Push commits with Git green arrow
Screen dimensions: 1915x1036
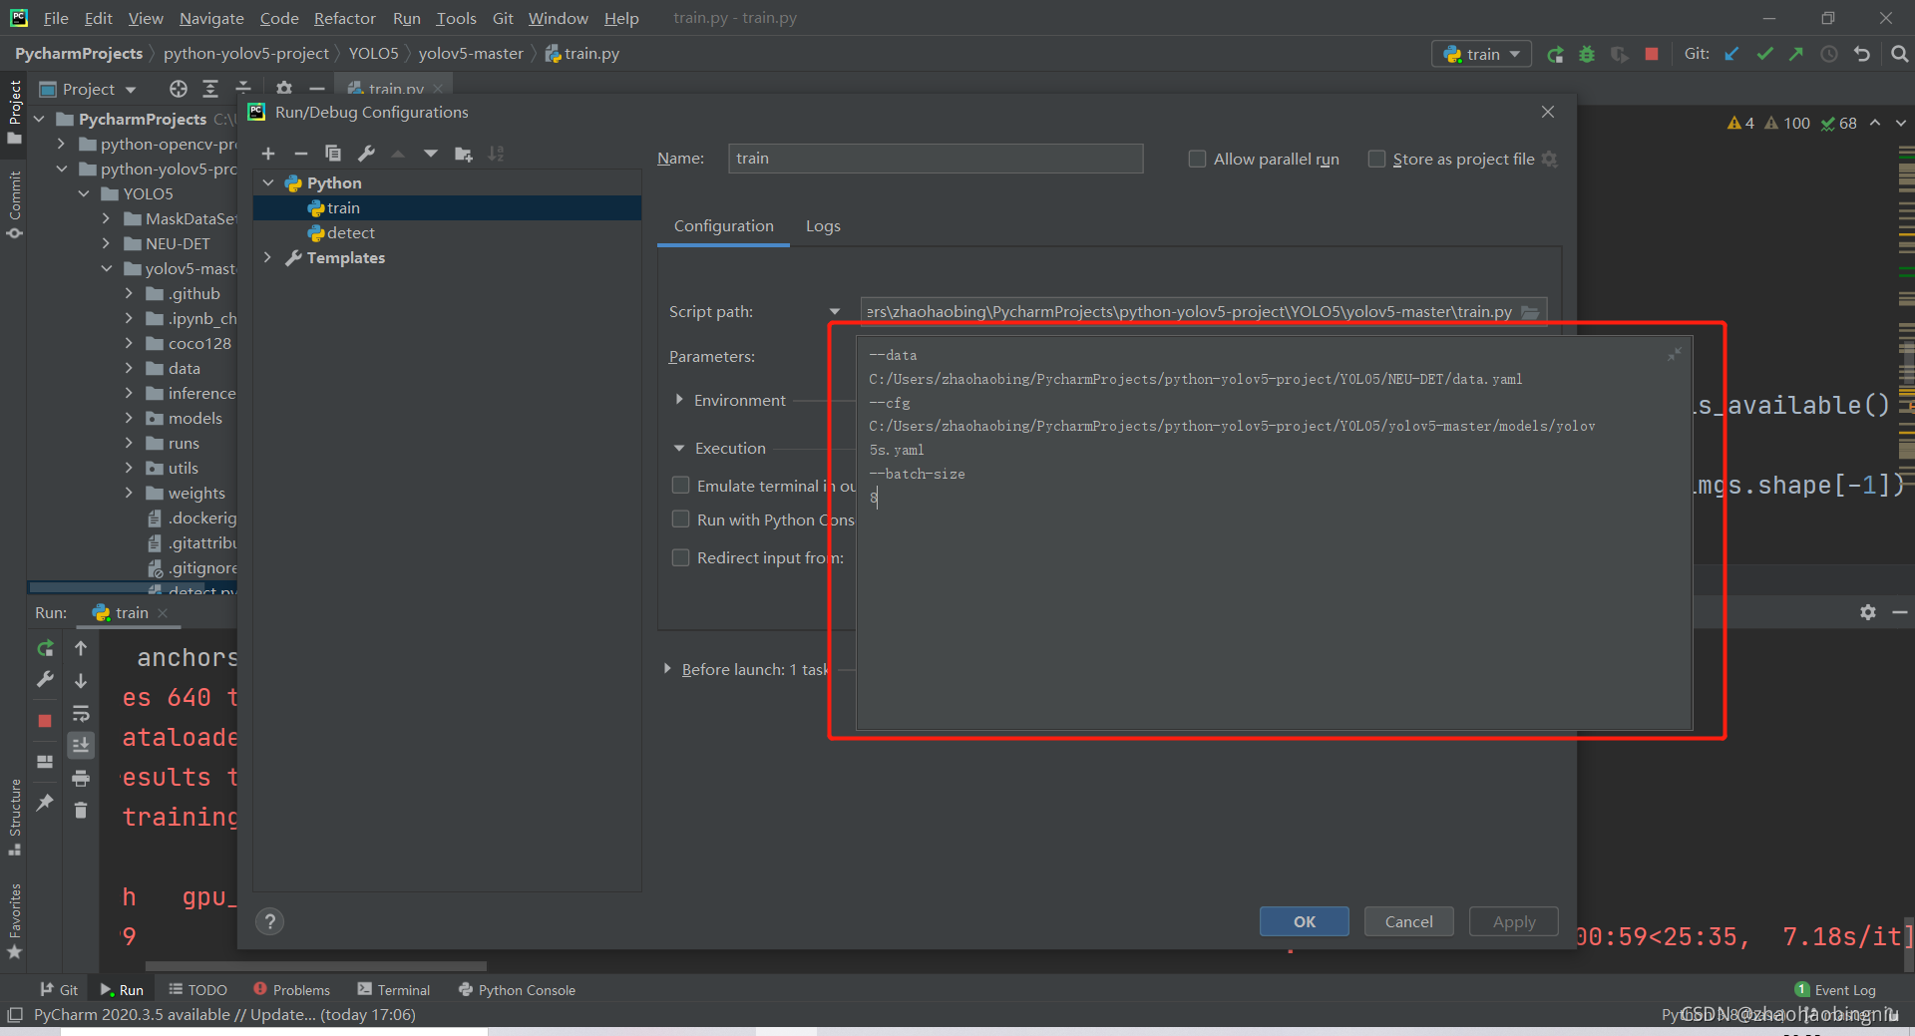1796,54
